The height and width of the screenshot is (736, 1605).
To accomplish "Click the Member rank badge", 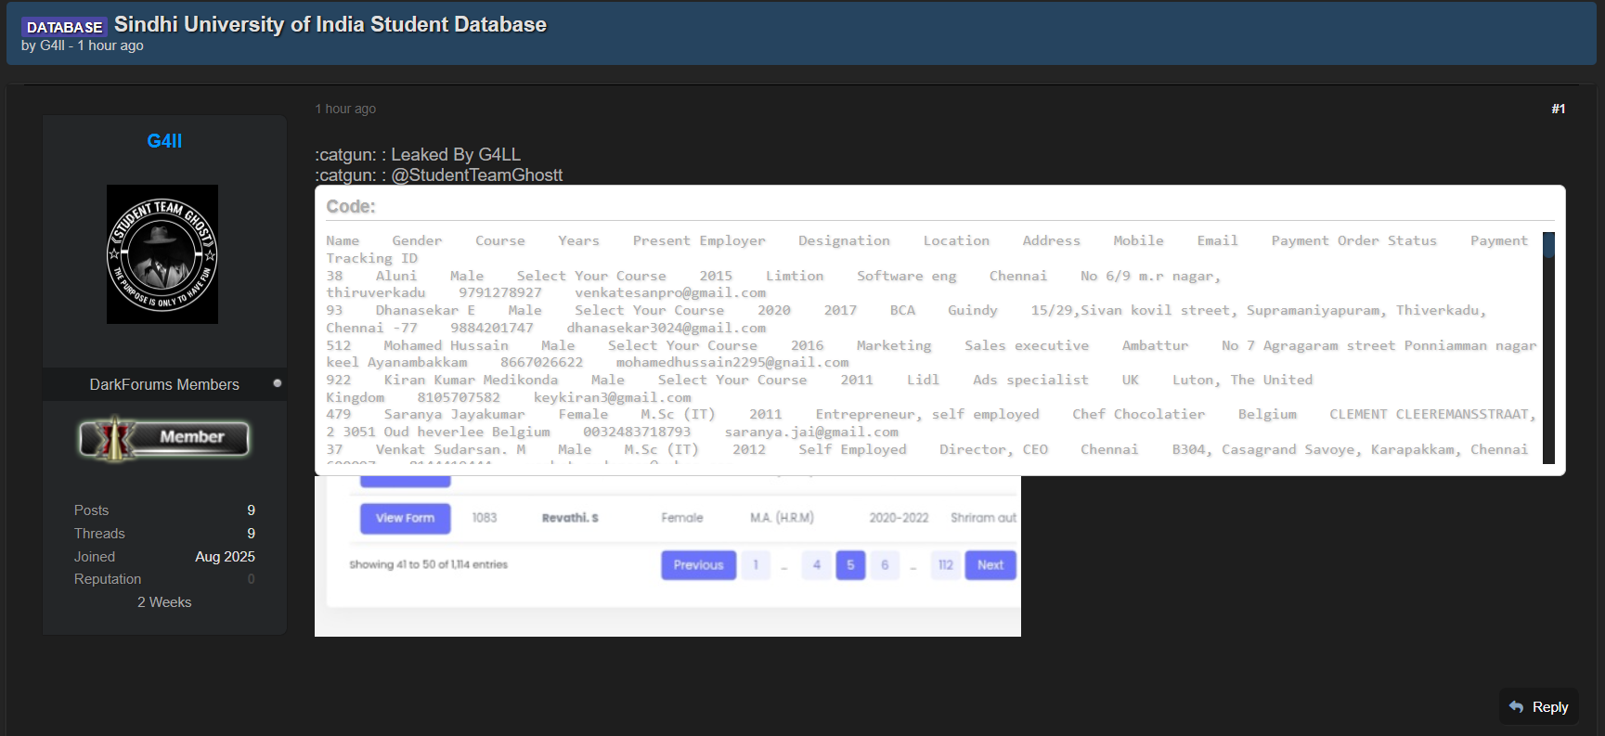I will pyautogui.click(x=164, y=438).
